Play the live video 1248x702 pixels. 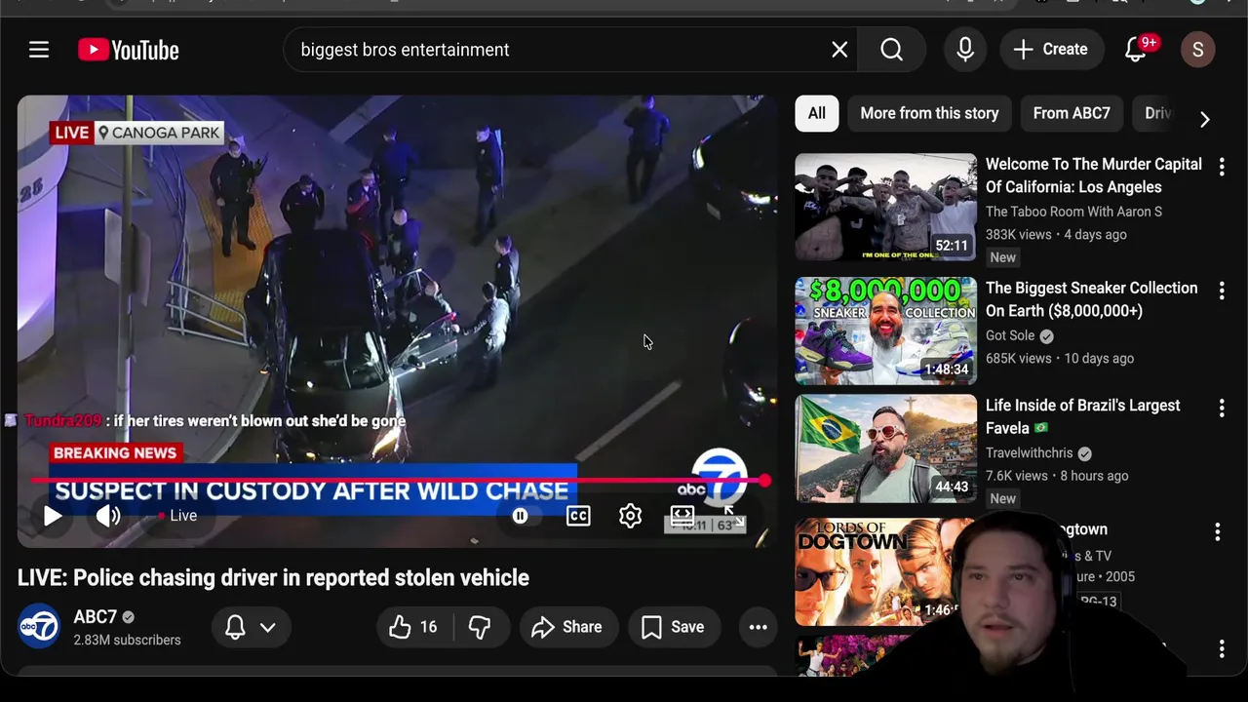pyautogui.click(x=53, y=516)
